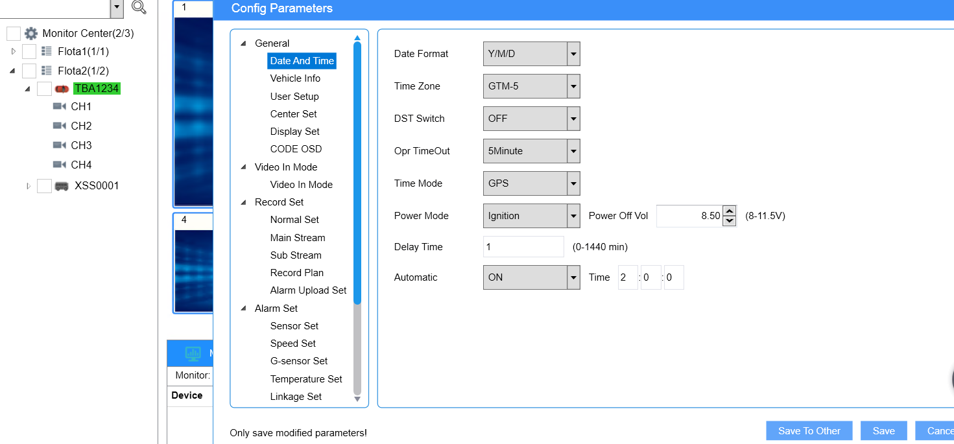Viewport: 954px width, 444px height.
Task: Open the Opr TimeOut dropdown
Action: (573, 151)
